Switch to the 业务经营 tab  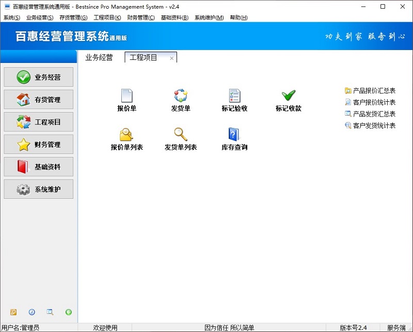(99, 57)
